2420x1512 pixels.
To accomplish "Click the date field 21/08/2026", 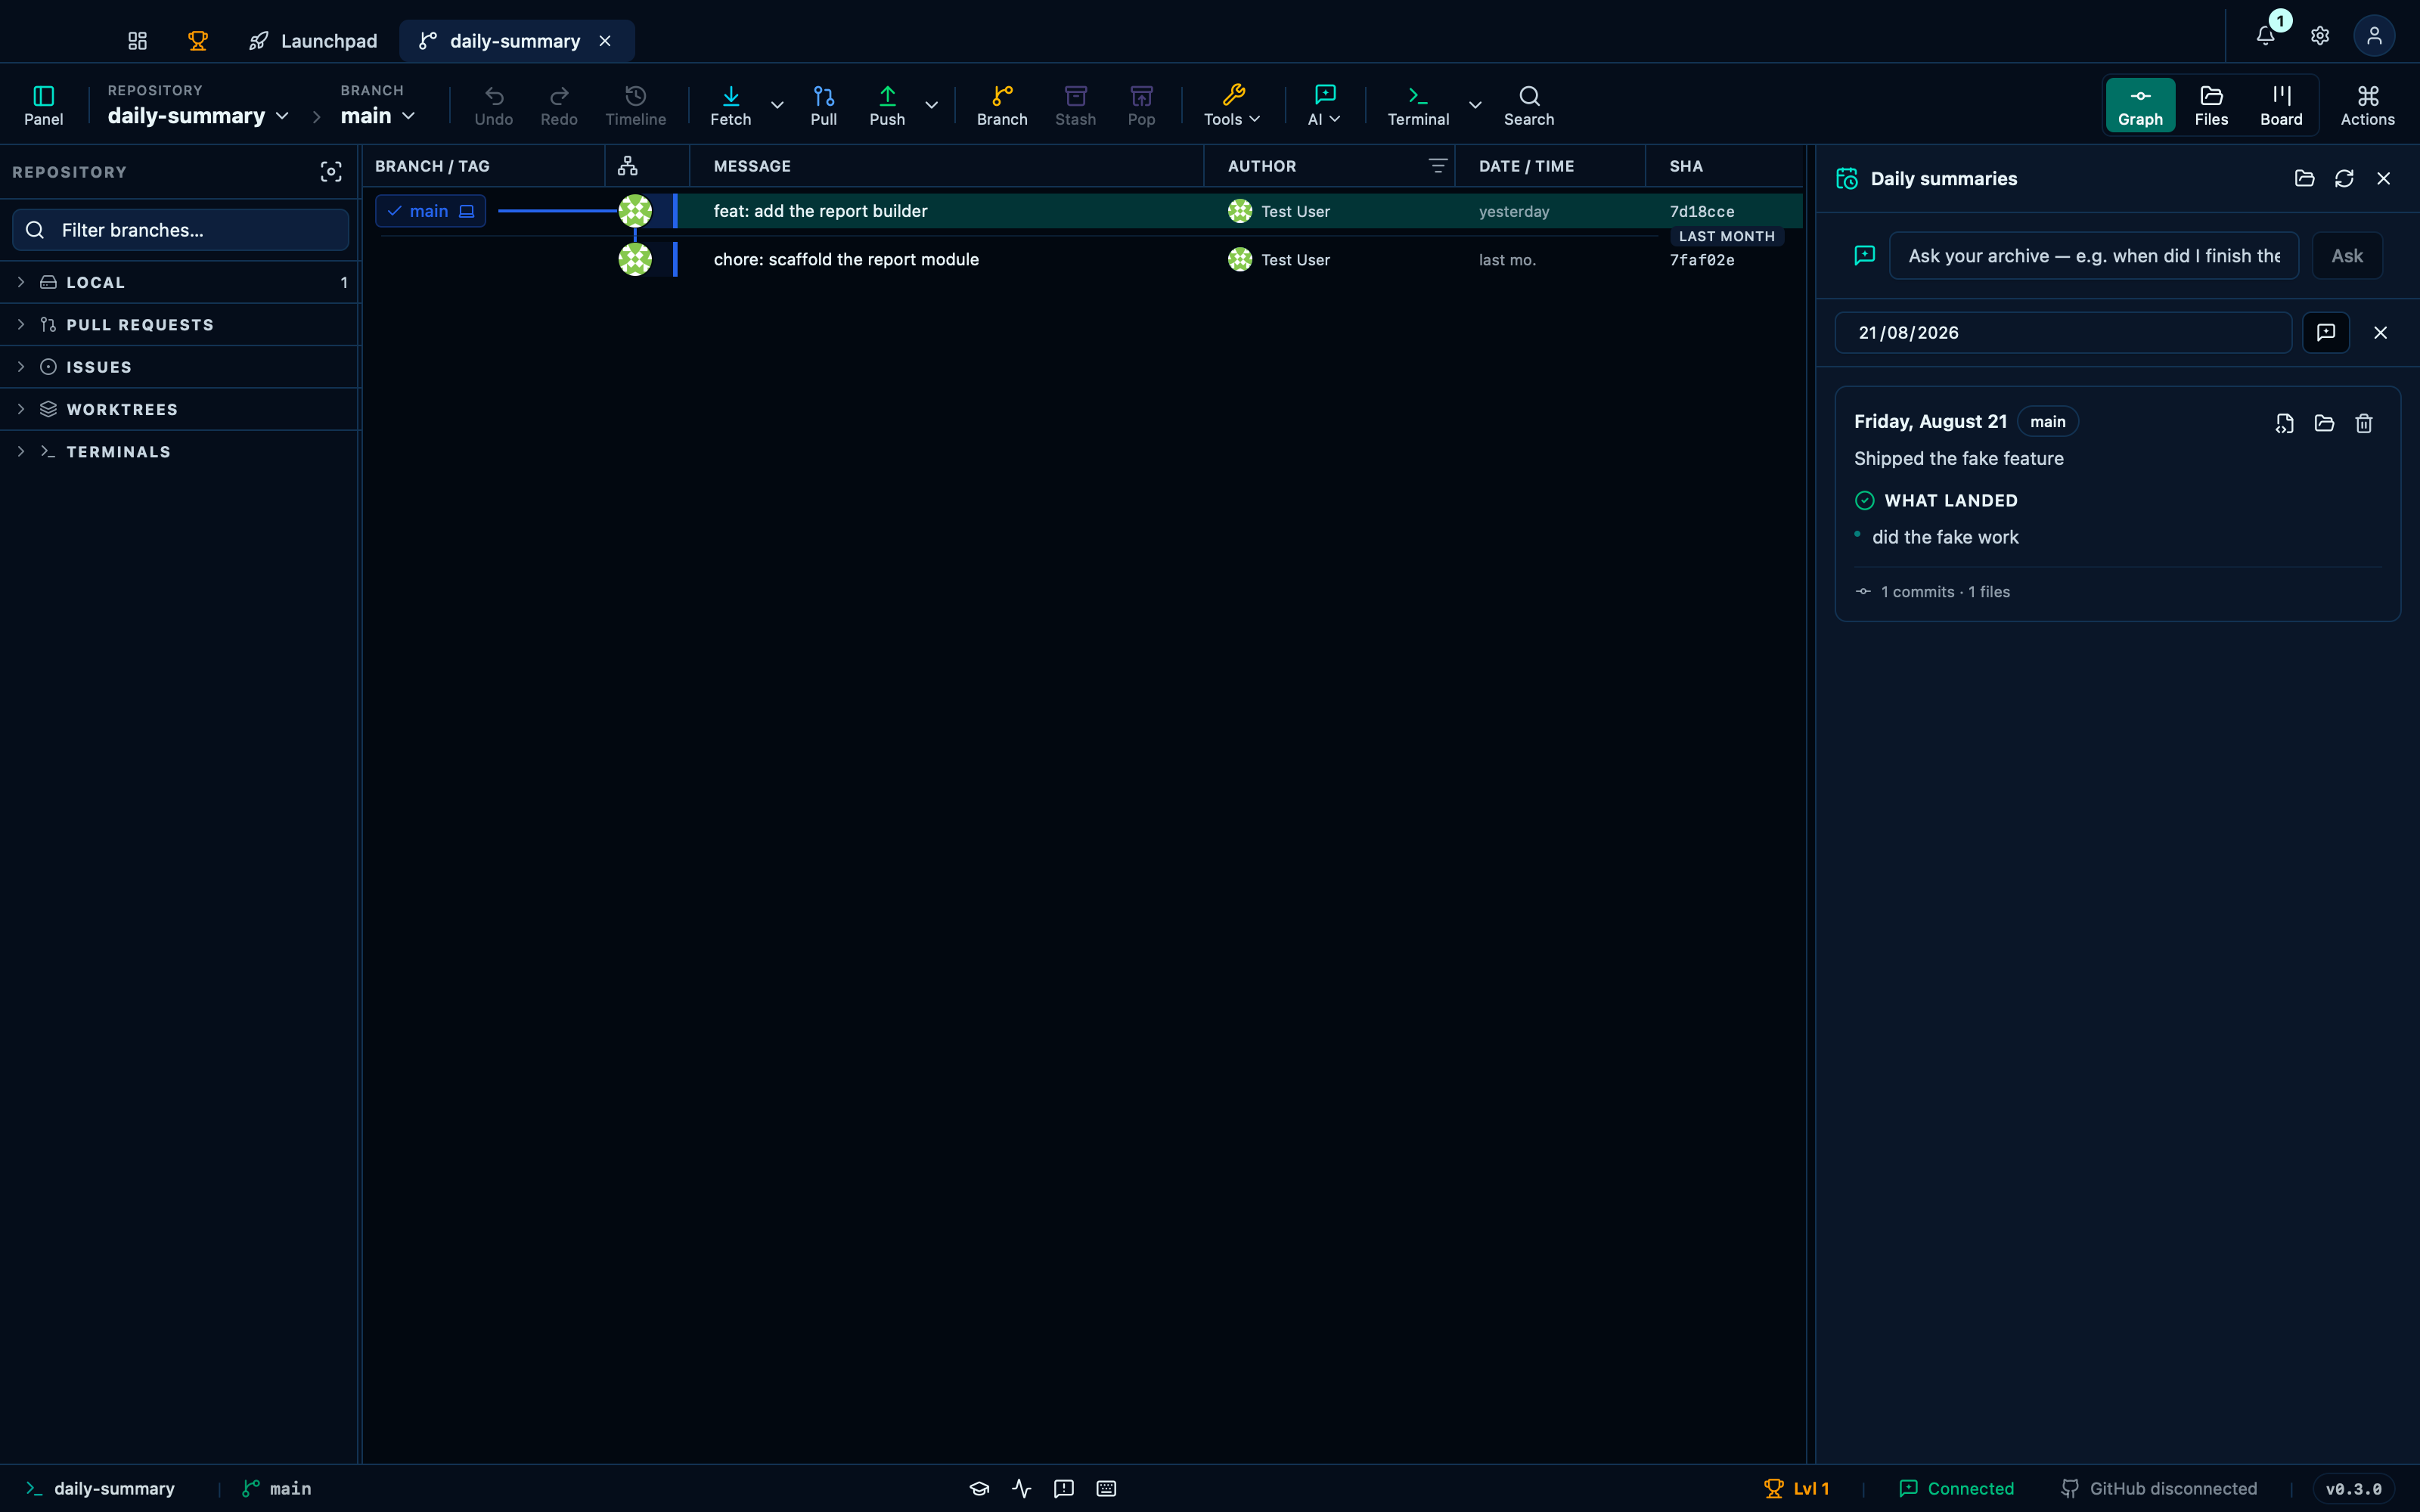I will (2063, 333).
